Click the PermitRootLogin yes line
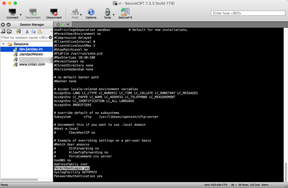 tap(72, 168)
